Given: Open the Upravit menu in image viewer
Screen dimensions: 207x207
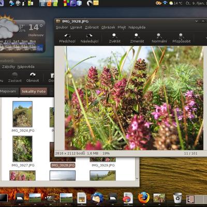Looking at the screenshot, I should (76, 27).
